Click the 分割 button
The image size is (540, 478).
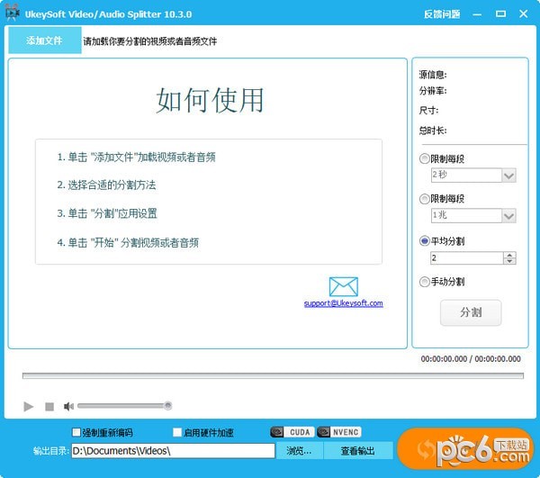tap(471, 312)
